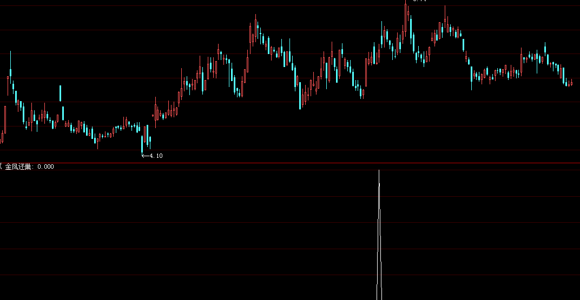580x300 pixels.
Task: Click the rightmost candlestick on the chart
Action: [x=571, y=83]
